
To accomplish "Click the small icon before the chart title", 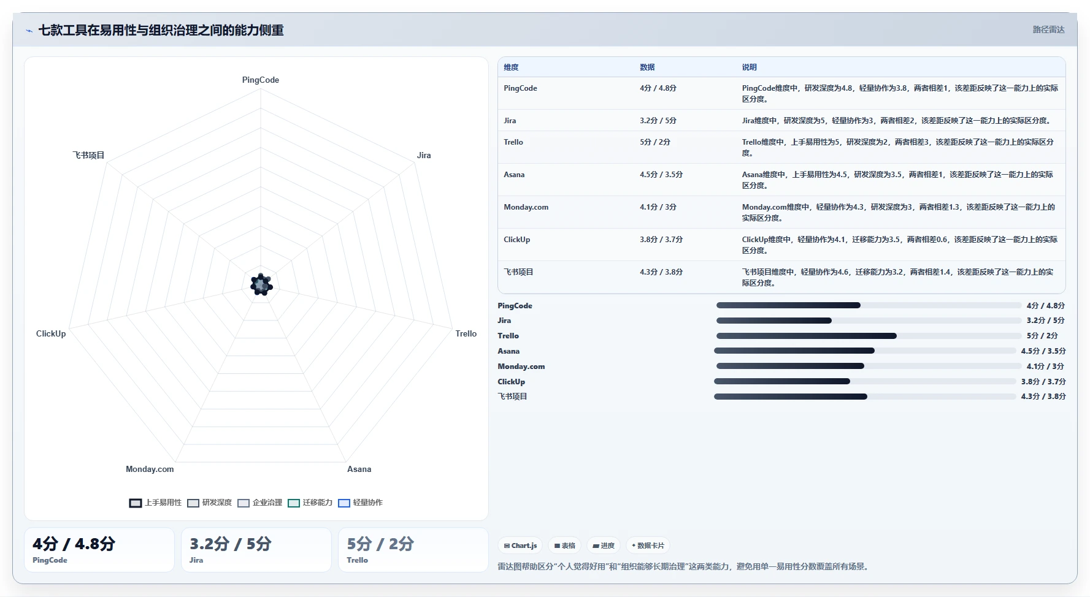I will (x=29, y=31).
